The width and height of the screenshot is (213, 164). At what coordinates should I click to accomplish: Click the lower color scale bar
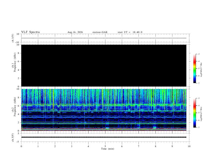pos(195,113)
